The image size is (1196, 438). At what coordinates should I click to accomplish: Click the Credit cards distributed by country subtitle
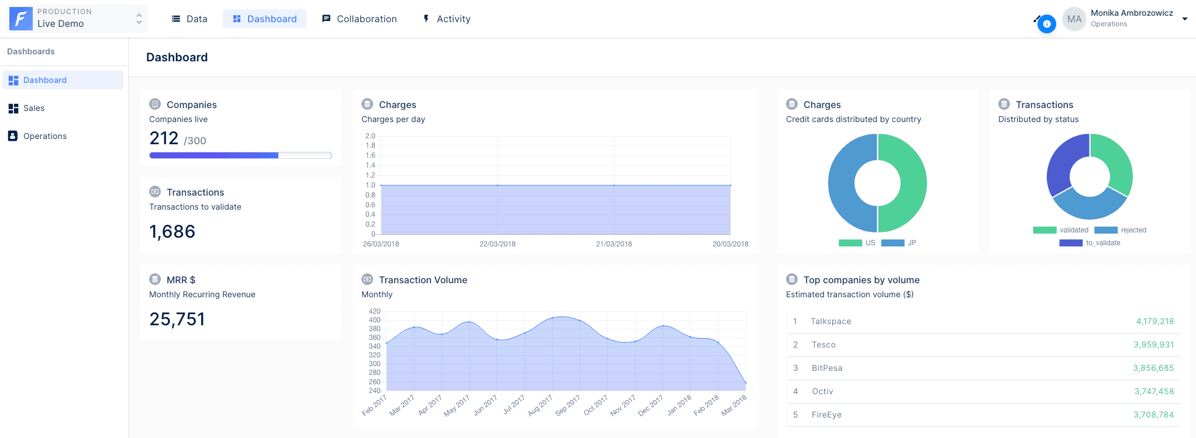pyautogui.click(x=853, y=119)
